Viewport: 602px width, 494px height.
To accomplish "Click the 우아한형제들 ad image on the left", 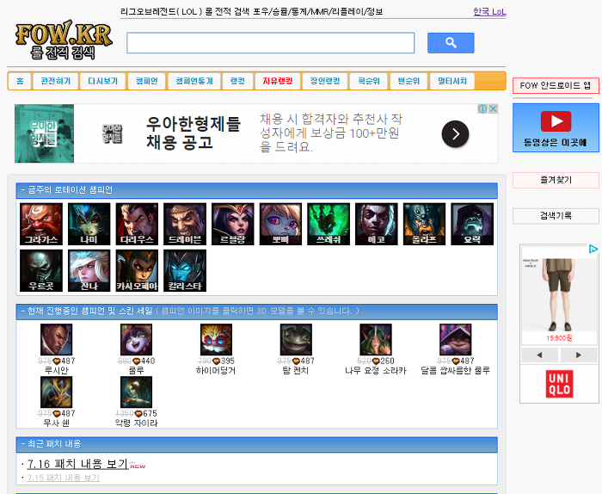I will pos(44,133).
